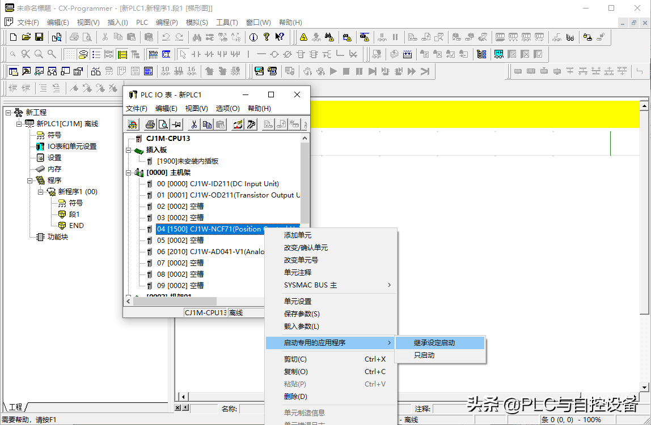Open the PLC menu in main menu bar
Viewport: 651px width, 425px height.
click(x=142, y=23)
